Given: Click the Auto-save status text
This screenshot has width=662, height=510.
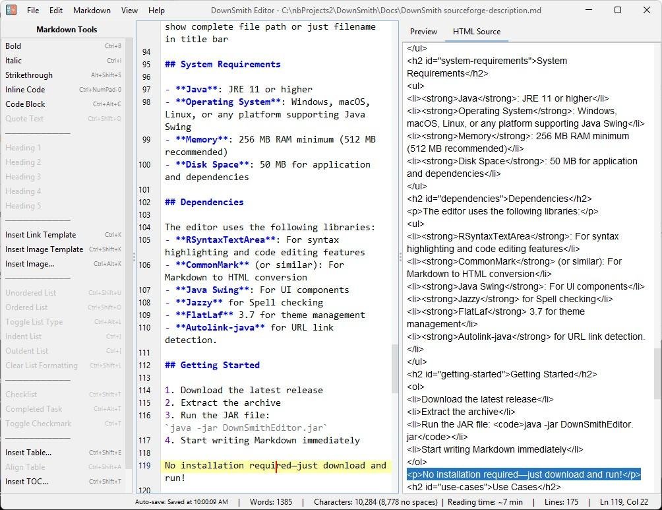Looking at the screenshot, I should [181, 502].
